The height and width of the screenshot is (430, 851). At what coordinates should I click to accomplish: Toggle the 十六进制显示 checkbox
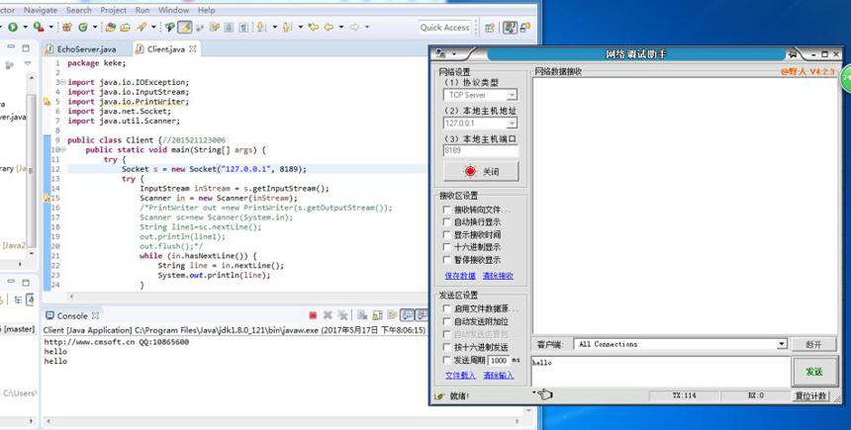click(x=446, y=247)
